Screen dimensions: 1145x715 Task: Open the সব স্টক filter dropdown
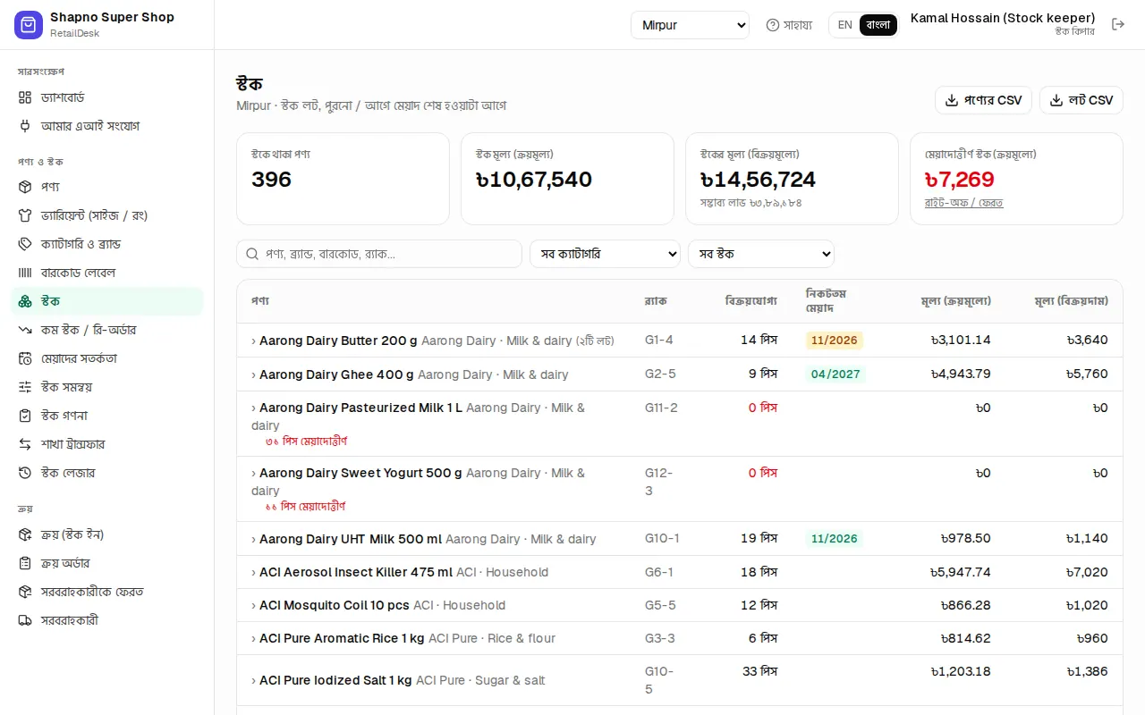(x=760, y=254)
